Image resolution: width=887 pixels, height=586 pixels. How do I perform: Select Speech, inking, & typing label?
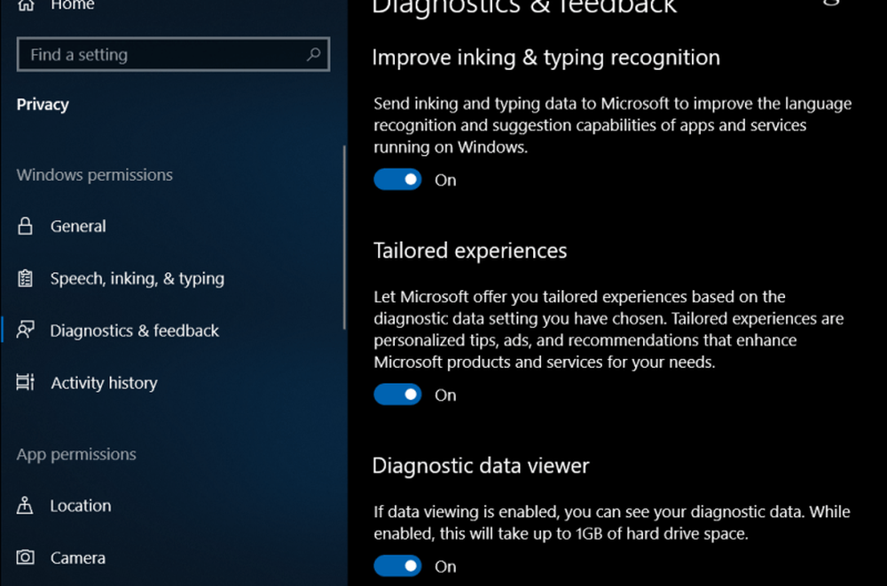tap(137, 278)
